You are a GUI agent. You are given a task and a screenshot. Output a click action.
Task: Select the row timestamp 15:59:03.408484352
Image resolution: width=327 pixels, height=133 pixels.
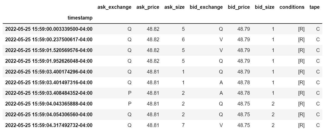click(49, 93)
